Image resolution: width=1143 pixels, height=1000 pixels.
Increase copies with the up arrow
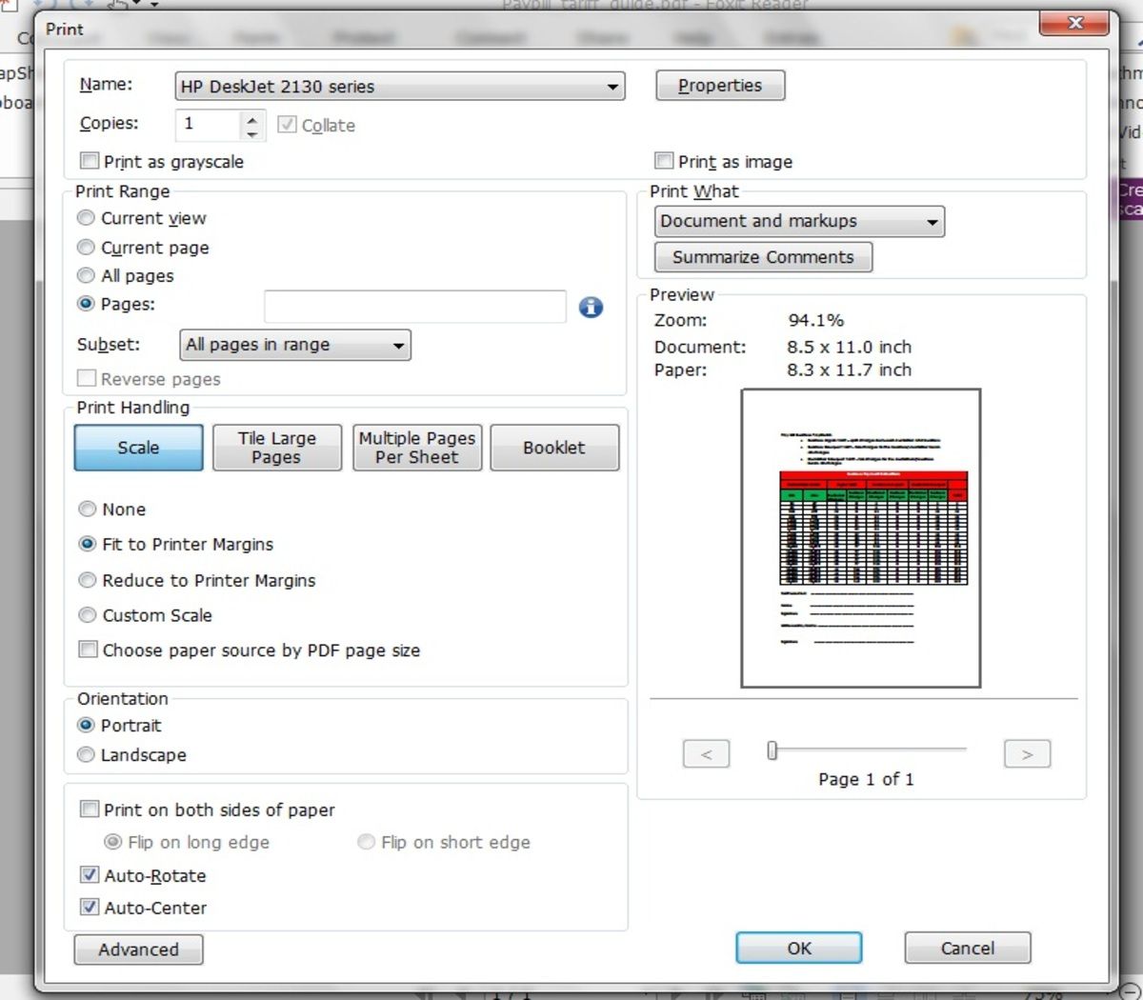252,117
